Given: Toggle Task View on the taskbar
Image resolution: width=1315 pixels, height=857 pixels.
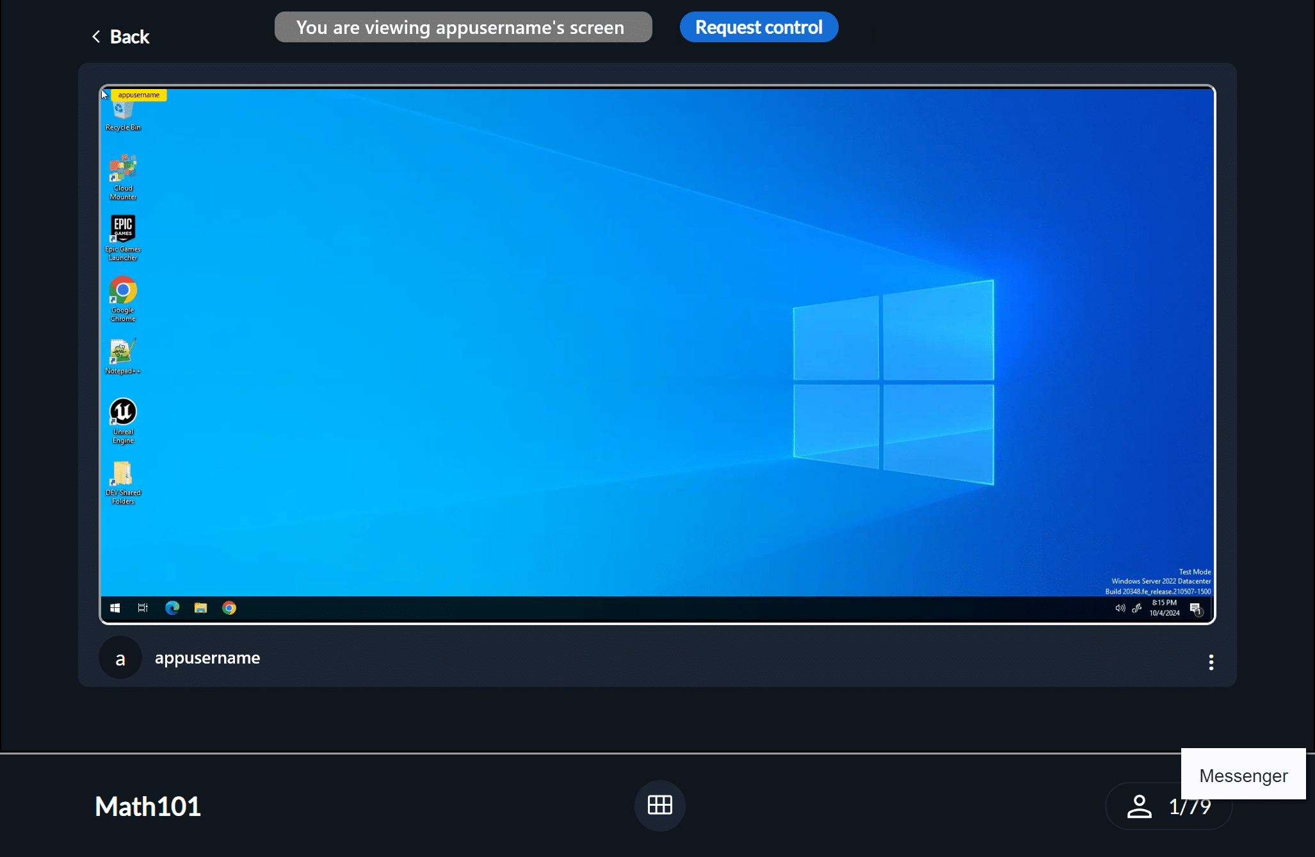Looking at the screenshot, I should tap(142, 608).
